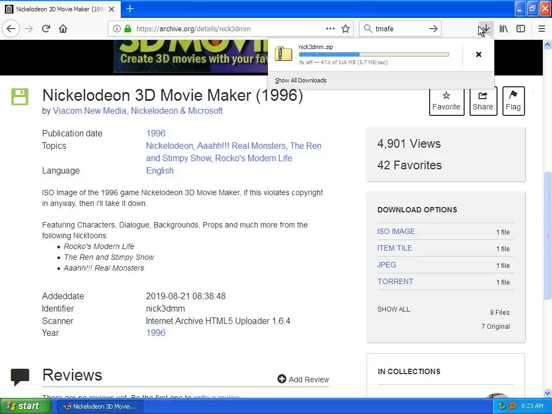Click the forward navigation arrow
Viewport: 552px width, 414px height.
pyautogui.click(x=29, y=29)
